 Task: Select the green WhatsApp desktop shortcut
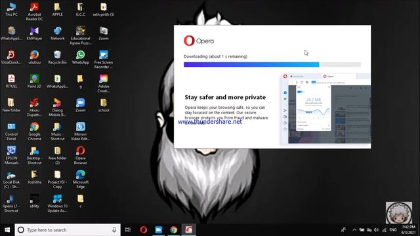pos(80,58)
